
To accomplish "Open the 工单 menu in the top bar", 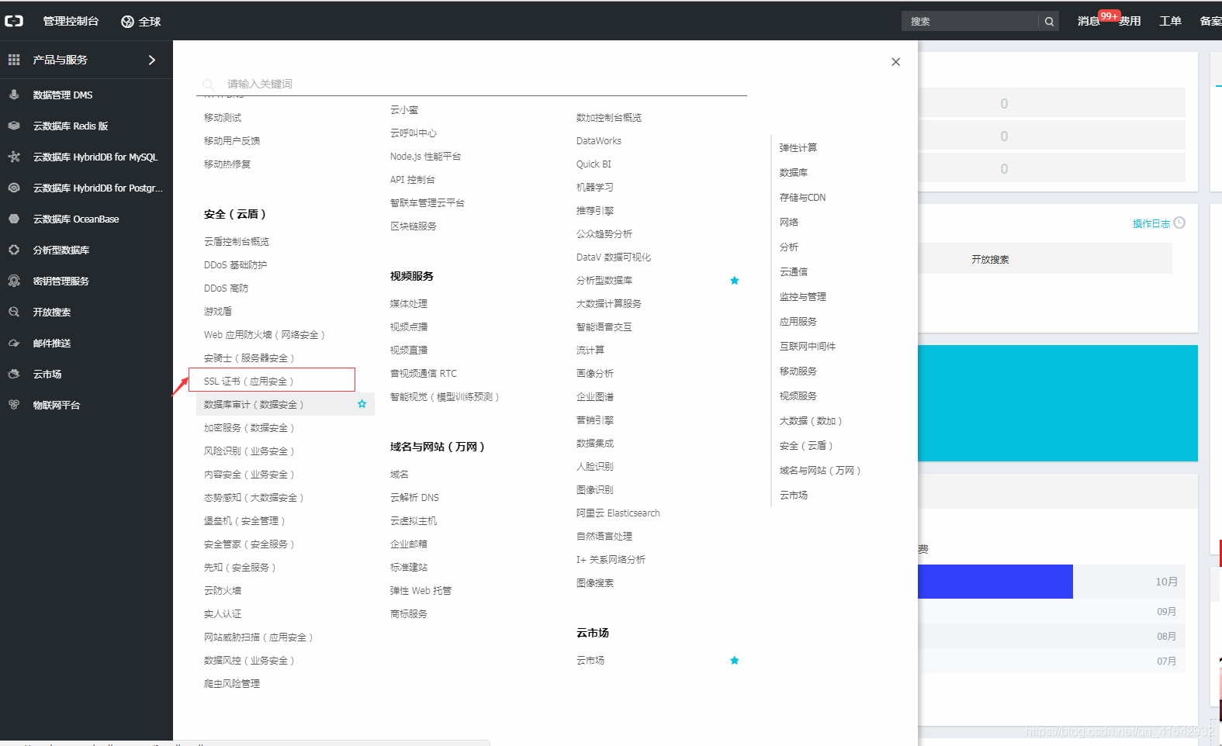I will pyautogui.click(x=1170, y=22).
